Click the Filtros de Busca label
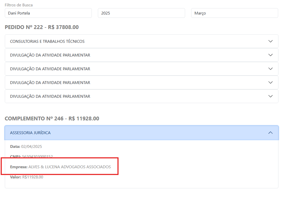 click(19, 5)
